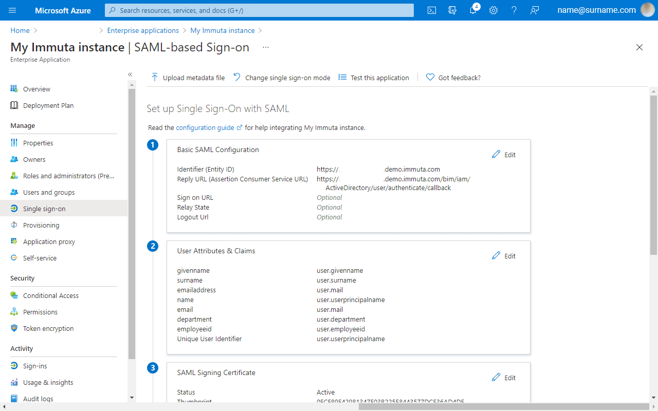The width and height of the screenshot is (658, 411).
Task: Open the notifications bell icon
Action: click(473, 10)
